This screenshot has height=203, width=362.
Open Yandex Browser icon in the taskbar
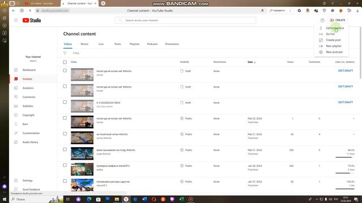(126, 199)
